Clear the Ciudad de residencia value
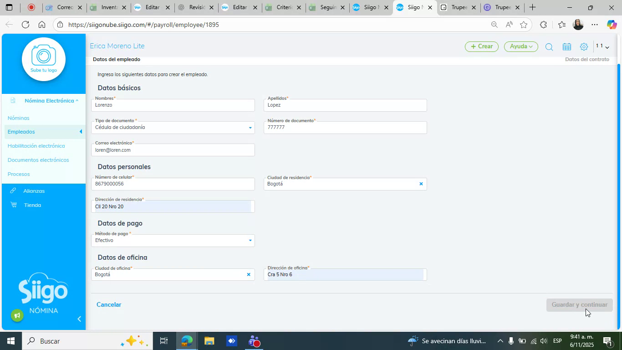This screenshot has height=350, width=622. [x=421, y=184]
